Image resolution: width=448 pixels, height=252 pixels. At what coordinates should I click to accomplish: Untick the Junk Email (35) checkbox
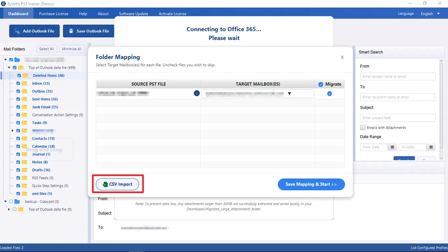click(18, 107)
